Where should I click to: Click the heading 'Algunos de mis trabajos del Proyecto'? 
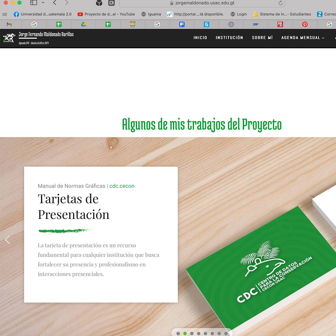(202, 124)
